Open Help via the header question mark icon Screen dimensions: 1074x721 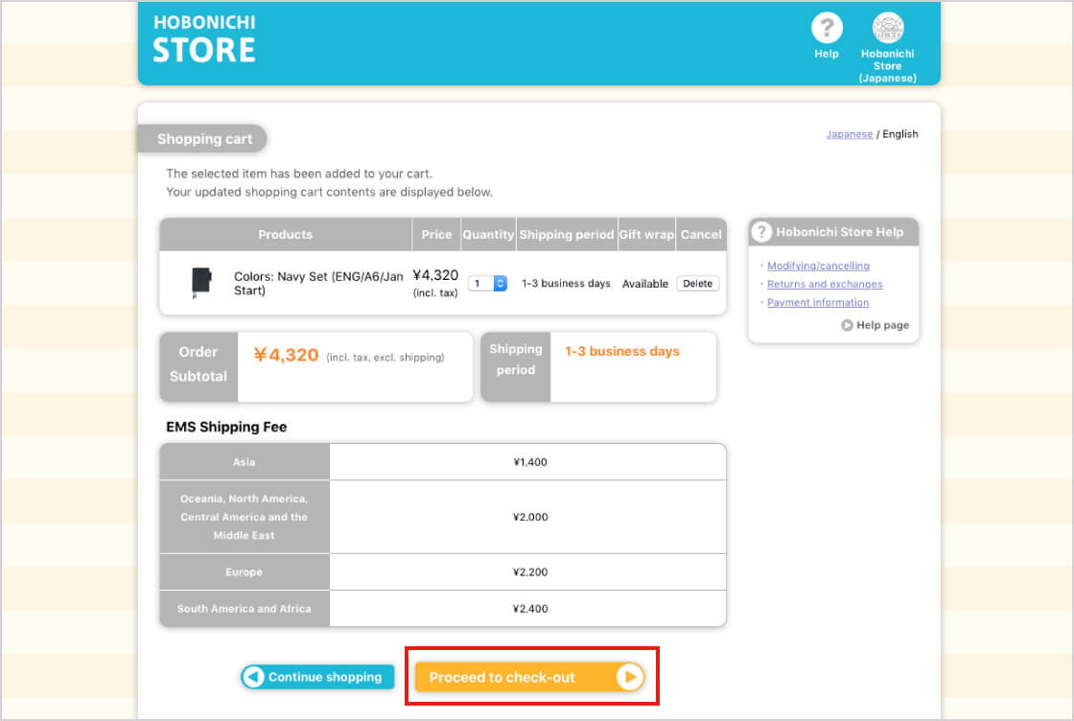[827, 29]
